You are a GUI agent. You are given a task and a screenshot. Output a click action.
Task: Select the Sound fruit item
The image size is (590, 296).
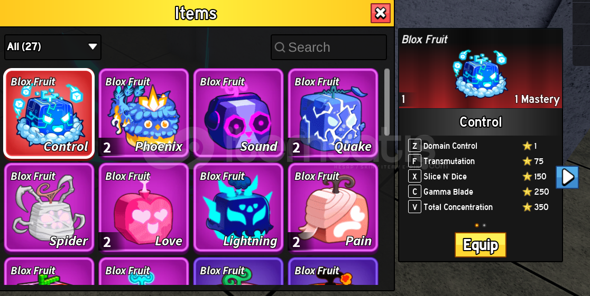[238, 113]
